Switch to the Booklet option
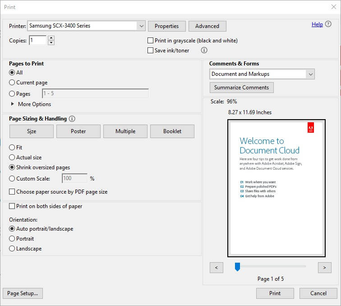 (172, 131)
